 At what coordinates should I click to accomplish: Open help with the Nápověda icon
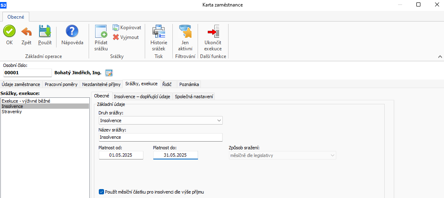pyautogui.click(x=72, y=31)
